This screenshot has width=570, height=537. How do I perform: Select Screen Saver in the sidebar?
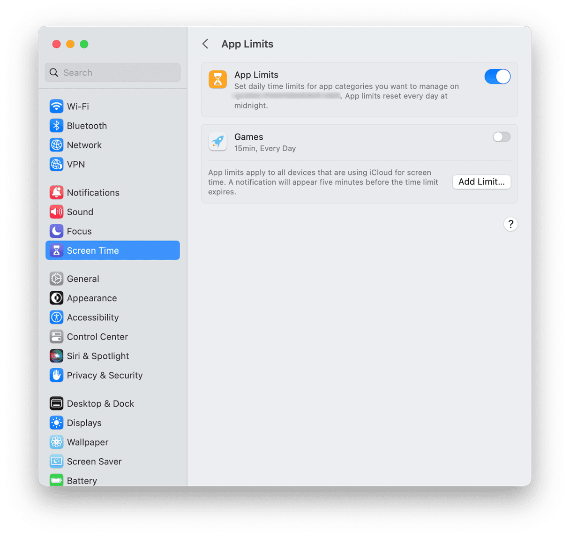coord(112,461)
